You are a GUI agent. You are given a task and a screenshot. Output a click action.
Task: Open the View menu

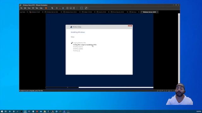29,8
